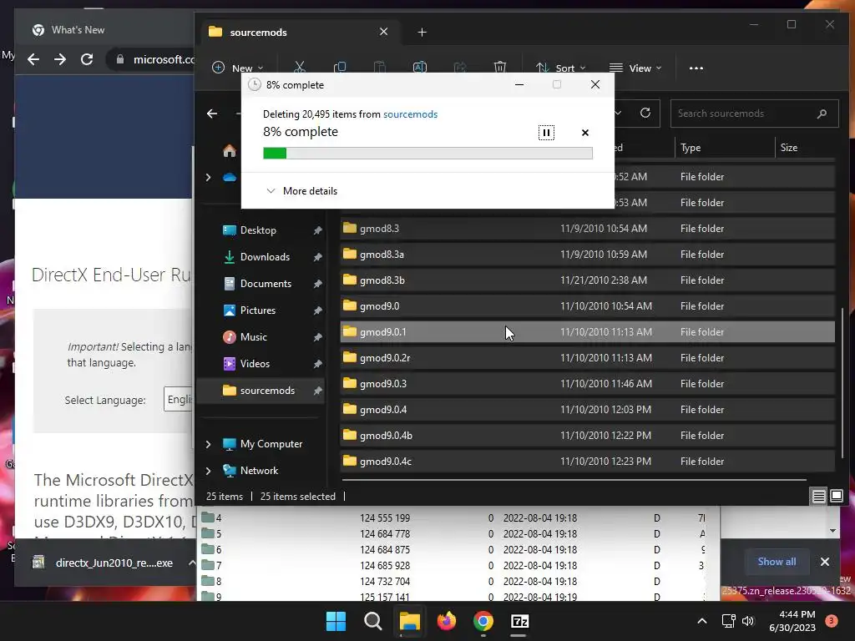Switch to What's New Chrome tab
Viewport: 855px width, 641px height.
(78, 30)
